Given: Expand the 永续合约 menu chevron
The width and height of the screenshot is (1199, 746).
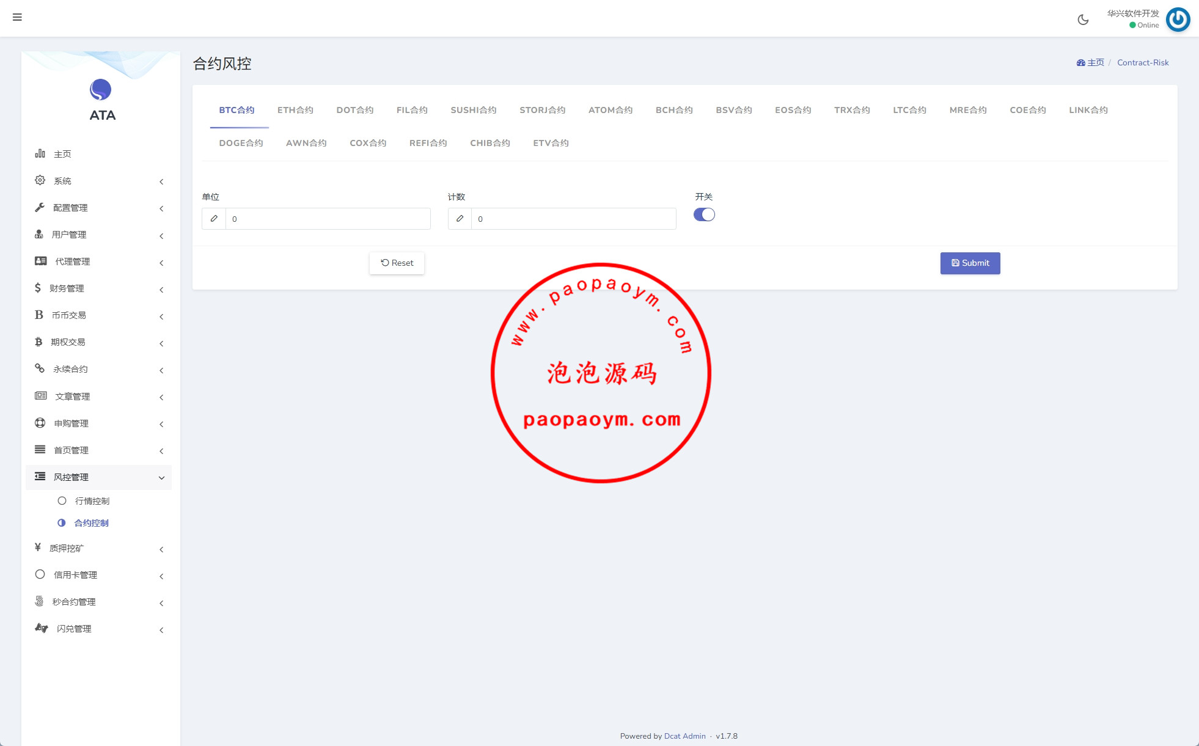Looking at the screenshot, I should [161, 370].
